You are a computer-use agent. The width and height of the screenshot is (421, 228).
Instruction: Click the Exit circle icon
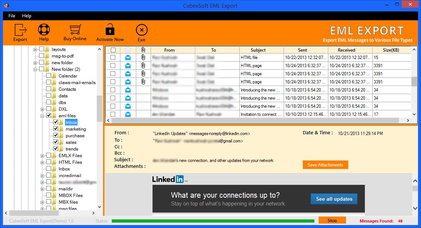tap(141, 30)
